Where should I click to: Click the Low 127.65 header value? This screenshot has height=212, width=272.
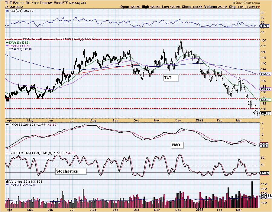[x=170, y=7]
